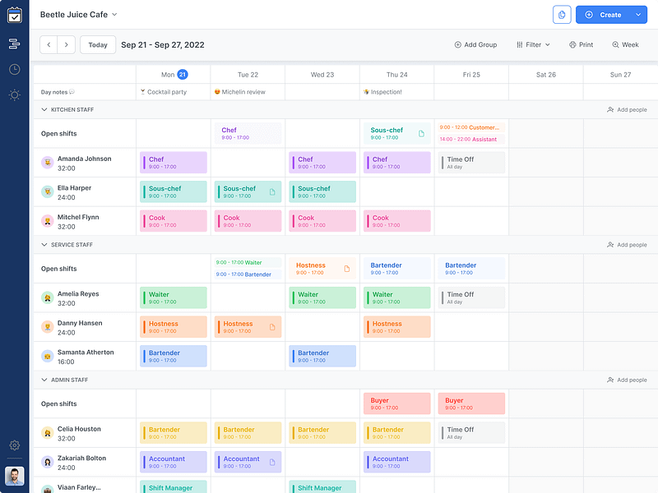Open the 9:00-12:00 Customer open shift Friday

coord(471,127)
